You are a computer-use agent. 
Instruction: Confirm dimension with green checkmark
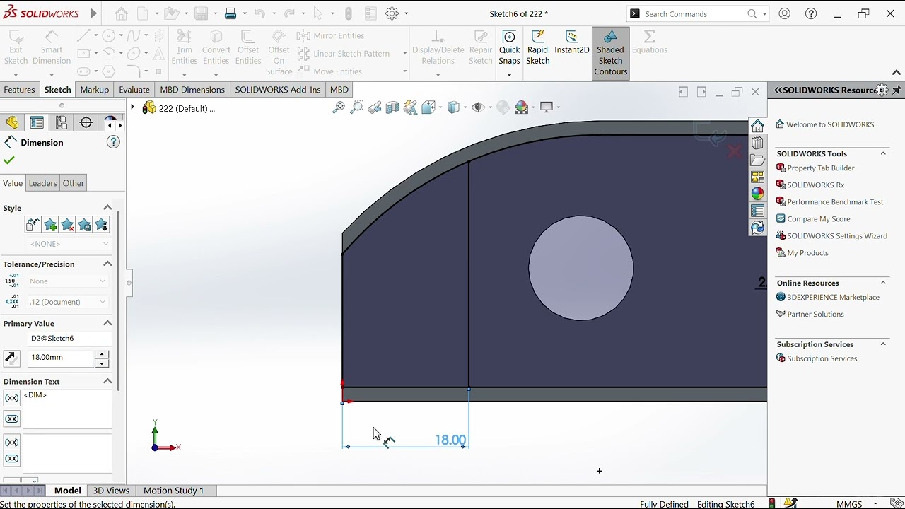9,160
